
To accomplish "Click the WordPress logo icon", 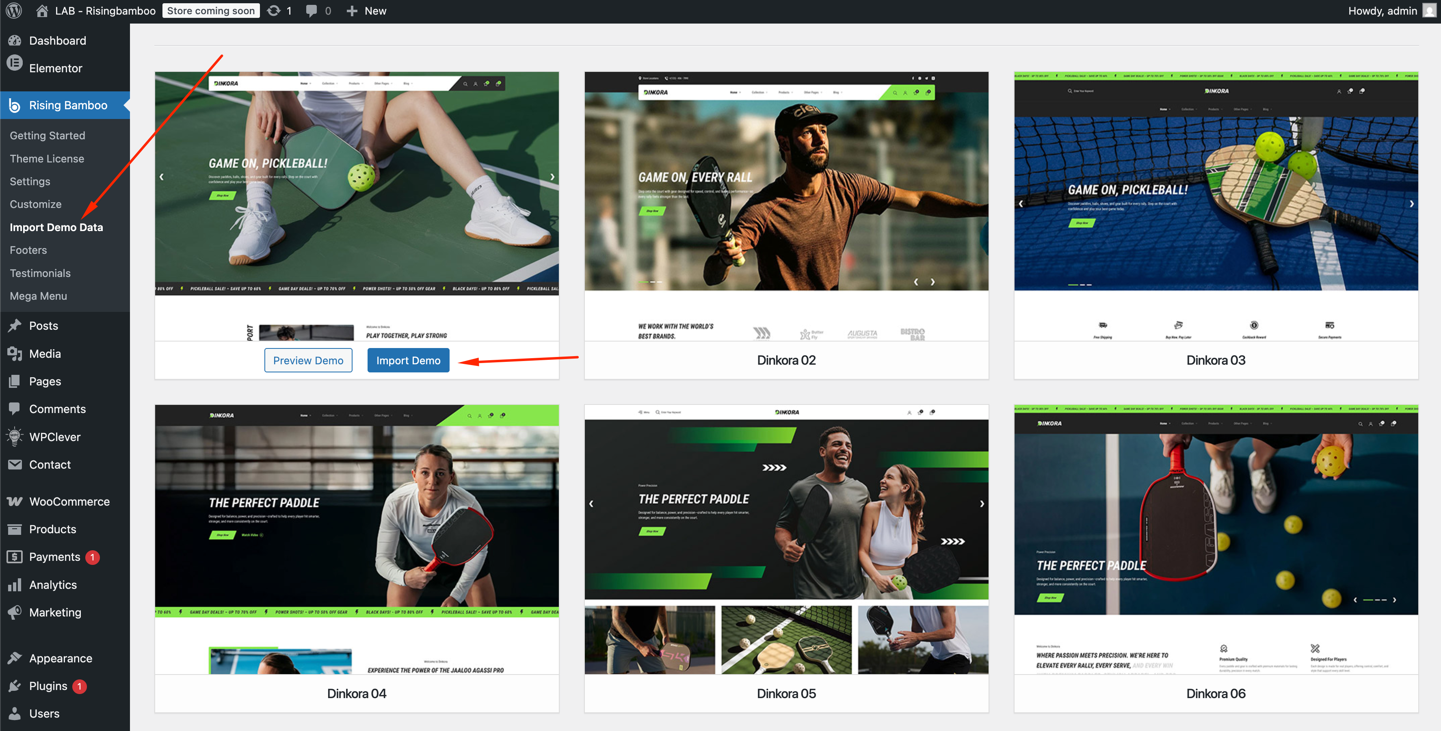I will click(14, 11).
